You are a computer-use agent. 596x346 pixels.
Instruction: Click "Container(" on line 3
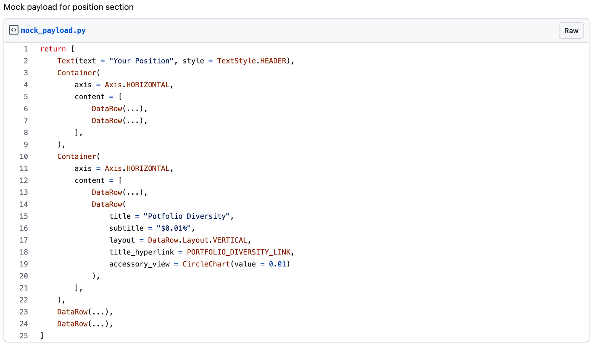click(79, 73)
